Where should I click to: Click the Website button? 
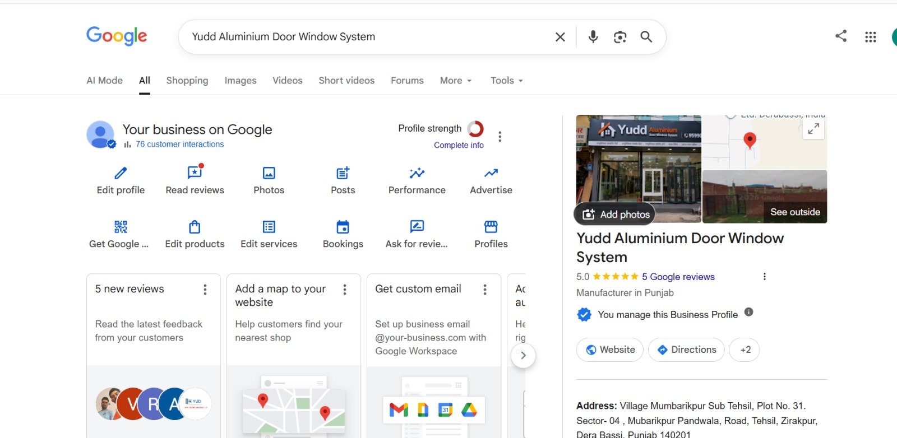(x=610, y=350)
